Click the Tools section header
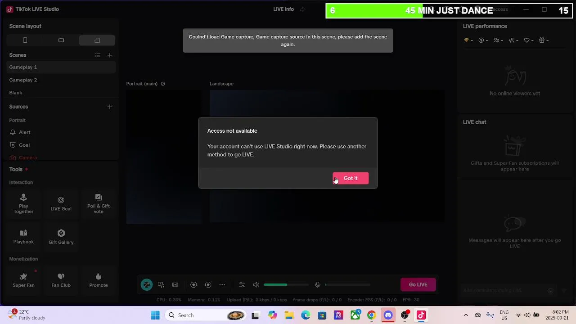Screen dimensions: 576x324 (16, 169)
